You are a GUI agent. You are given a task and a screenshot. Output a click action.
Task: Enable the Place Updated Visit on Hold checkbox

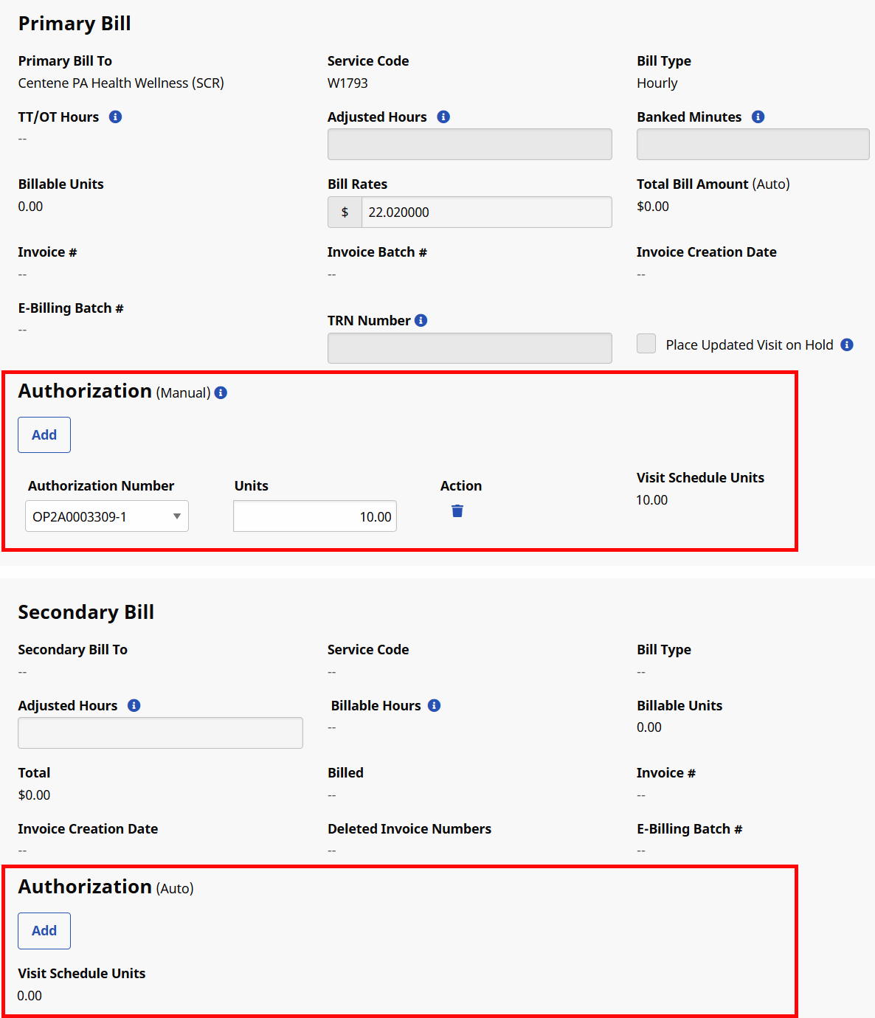pos(646,344)
